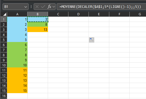The height and width of the screenshot is (99, 146).
Task: Select row 3 header
Action: (x=4, y=30)
